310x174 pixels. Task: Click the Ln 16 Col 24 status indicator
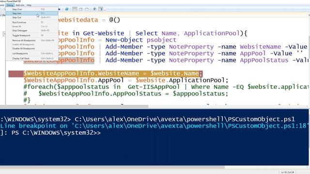point(287,172)
